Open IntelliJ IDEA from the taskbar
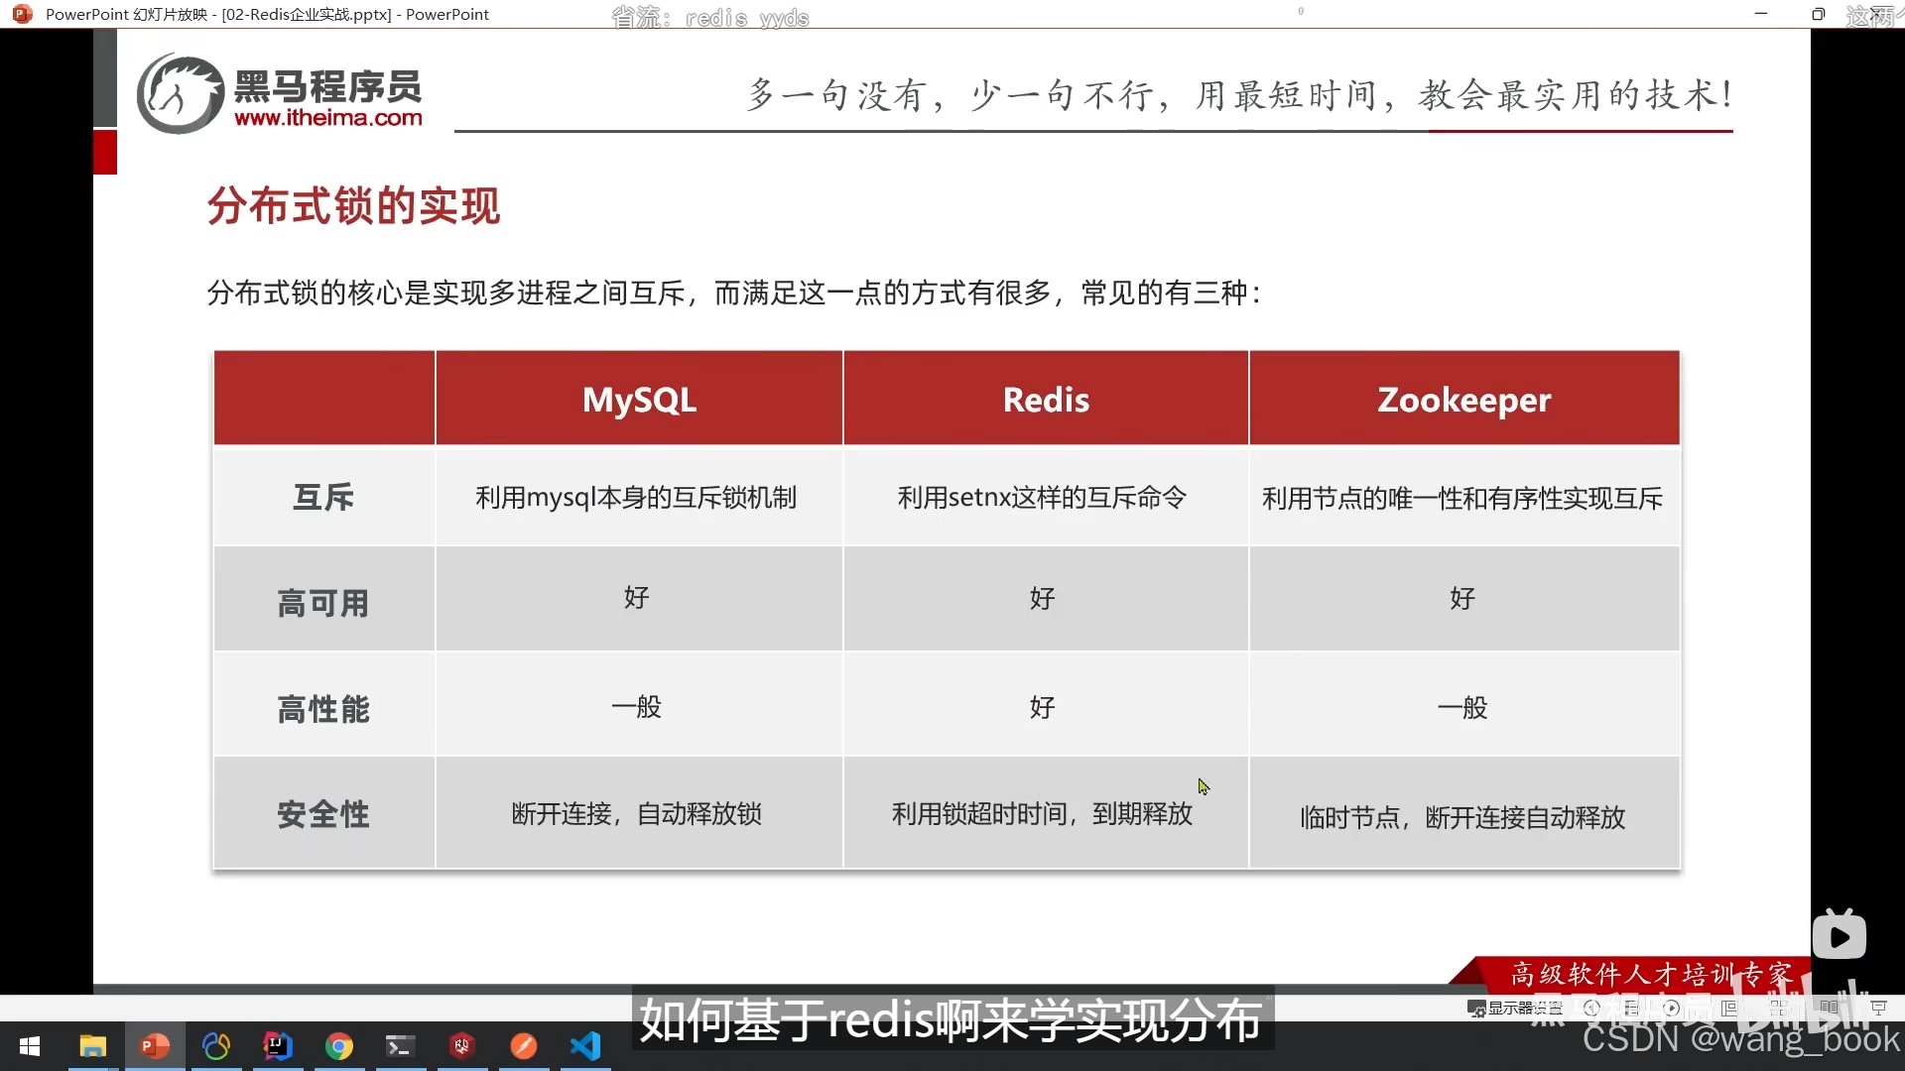 coord(278,1046)
